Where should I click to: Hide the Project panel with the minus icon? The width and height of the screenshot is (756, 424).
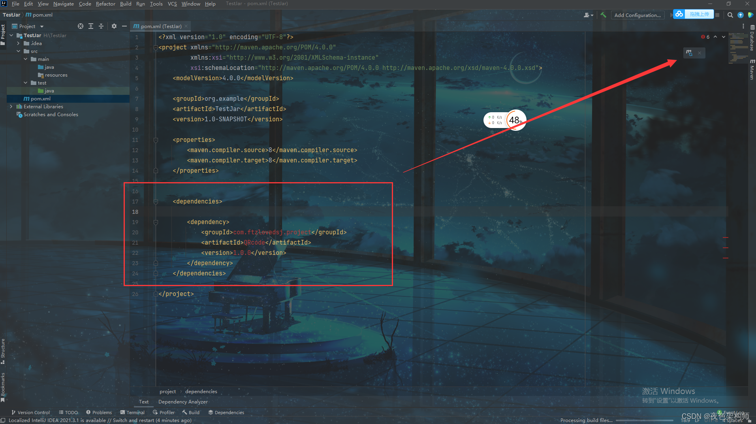pyautogui.click(x=124, y=26)
